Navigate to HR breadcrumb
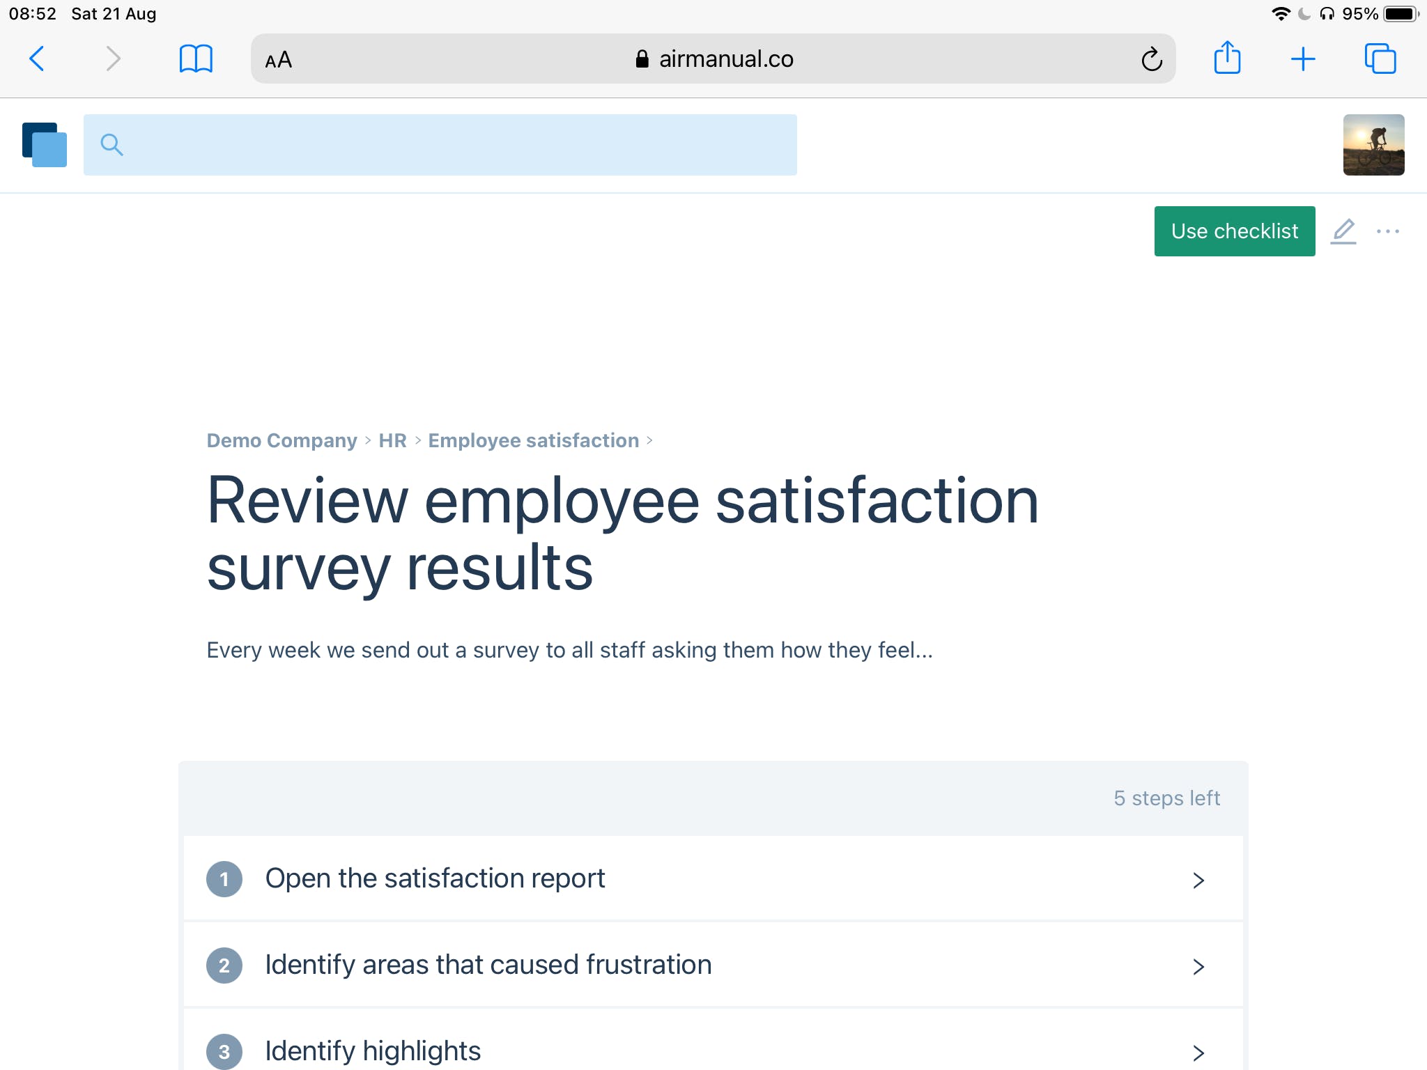Viewport: 1427px width, 1070px height. pyautogui.click(x=392, y=440)
